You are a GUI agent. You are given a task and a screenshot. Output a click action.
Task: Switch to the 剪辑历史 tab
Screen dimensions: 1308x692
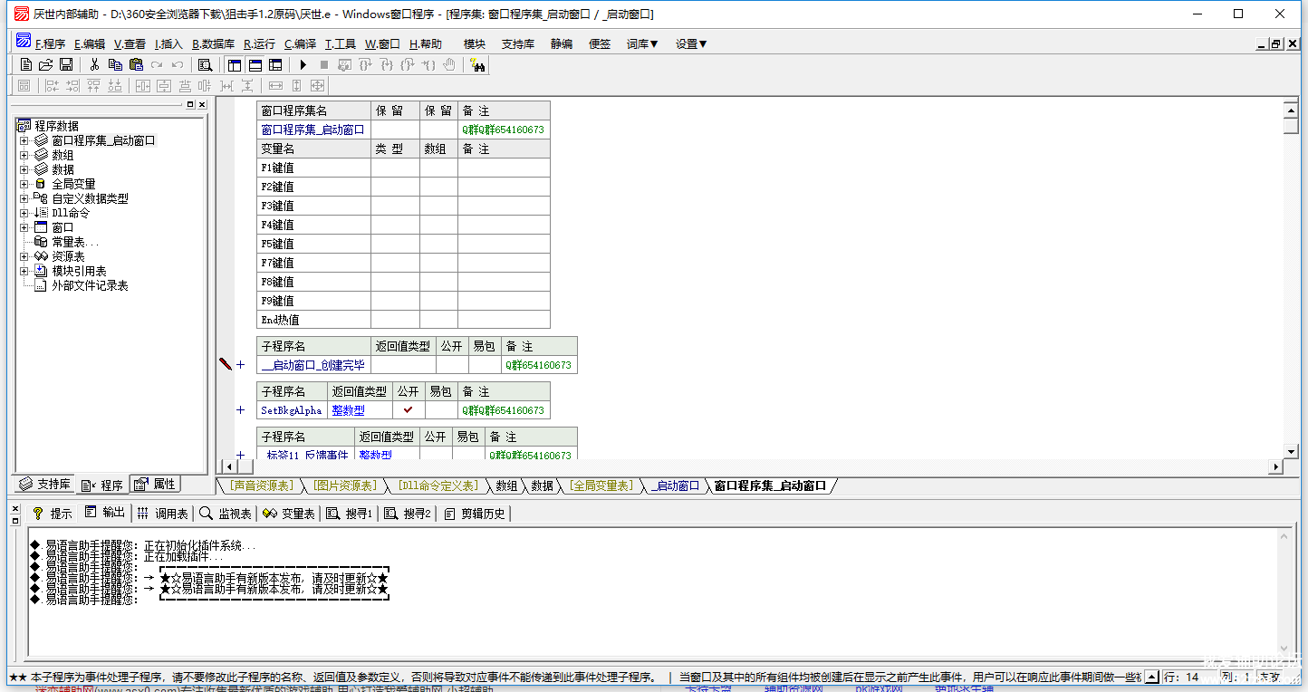[476, 514]
